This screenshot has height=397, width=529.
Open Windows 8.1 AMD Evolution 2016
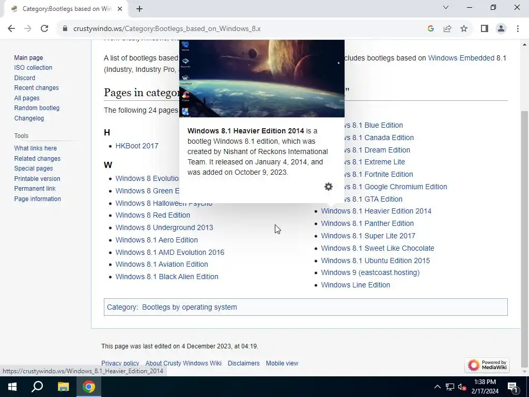click(169, 252)
